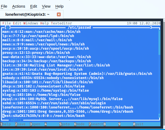The height and width of the screenshot is (130, 165).
Task: Open the ht editor File menu
Action: 7,23
